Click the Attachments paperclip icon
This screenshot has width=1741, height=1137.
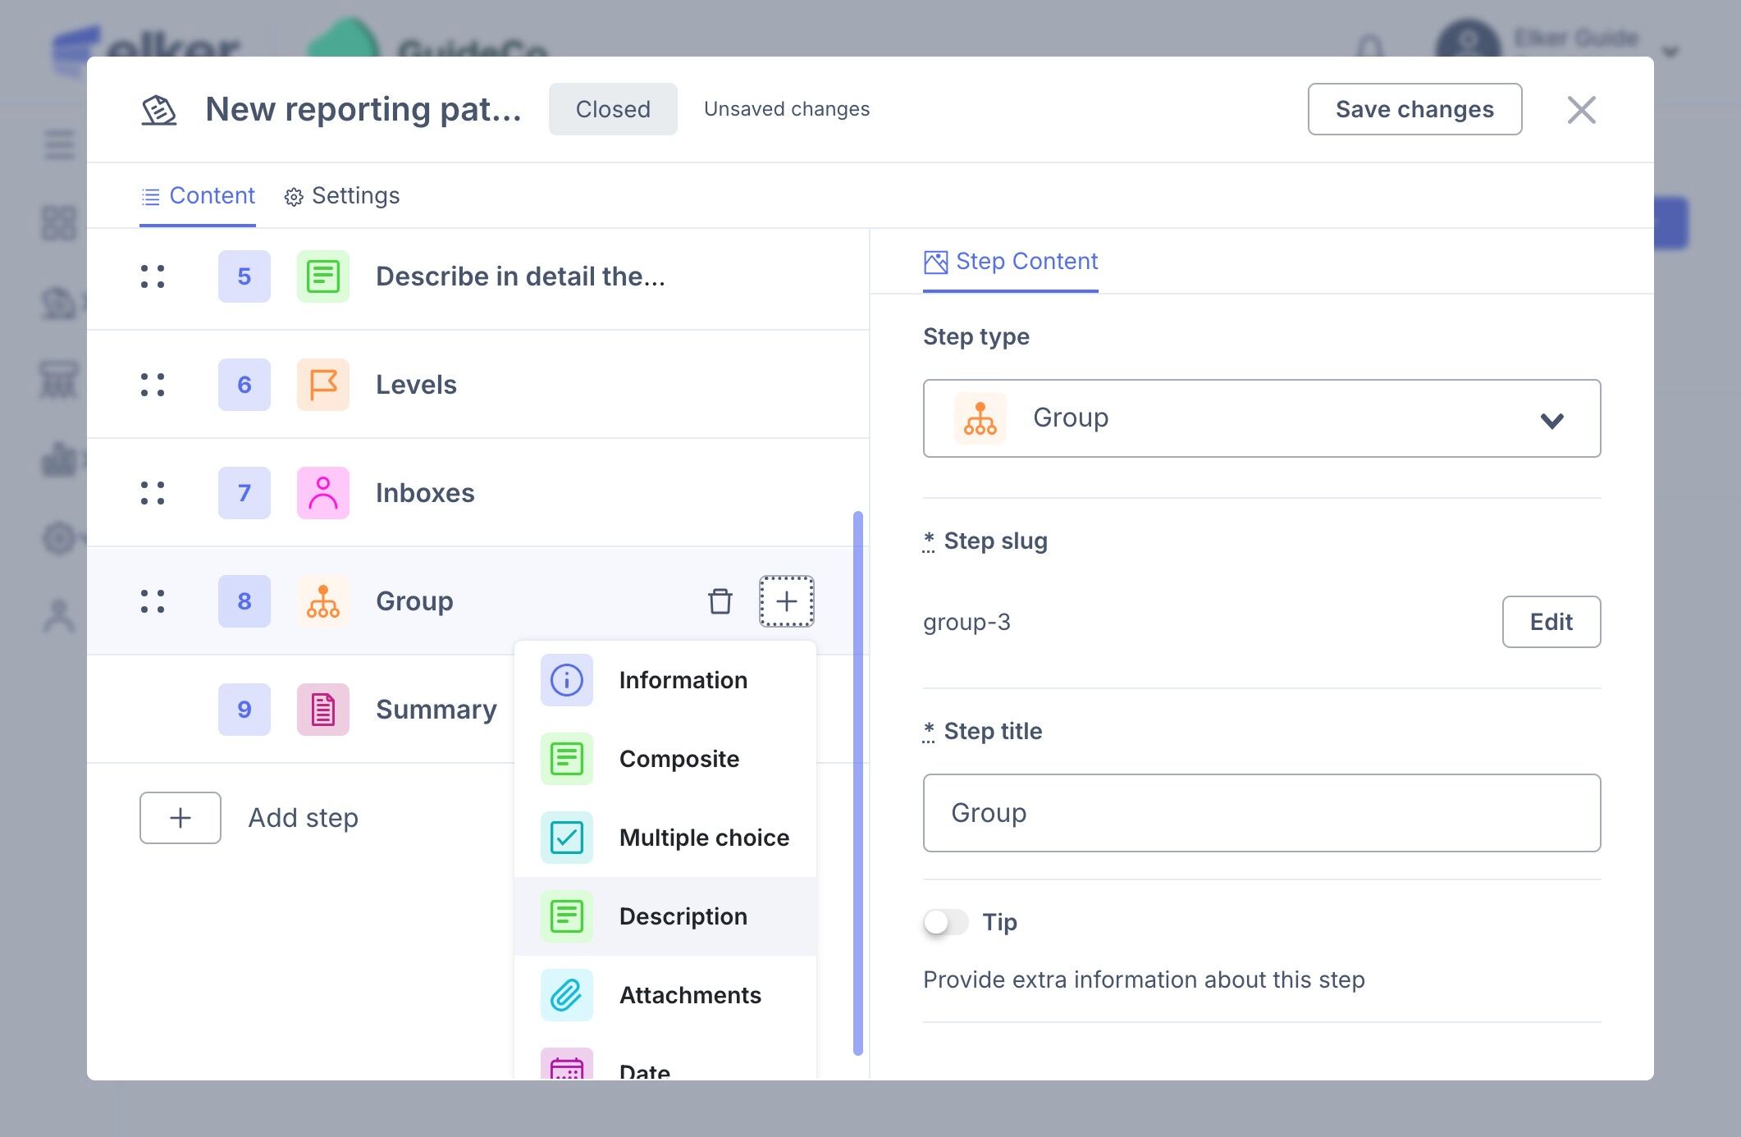pos(566,995)
